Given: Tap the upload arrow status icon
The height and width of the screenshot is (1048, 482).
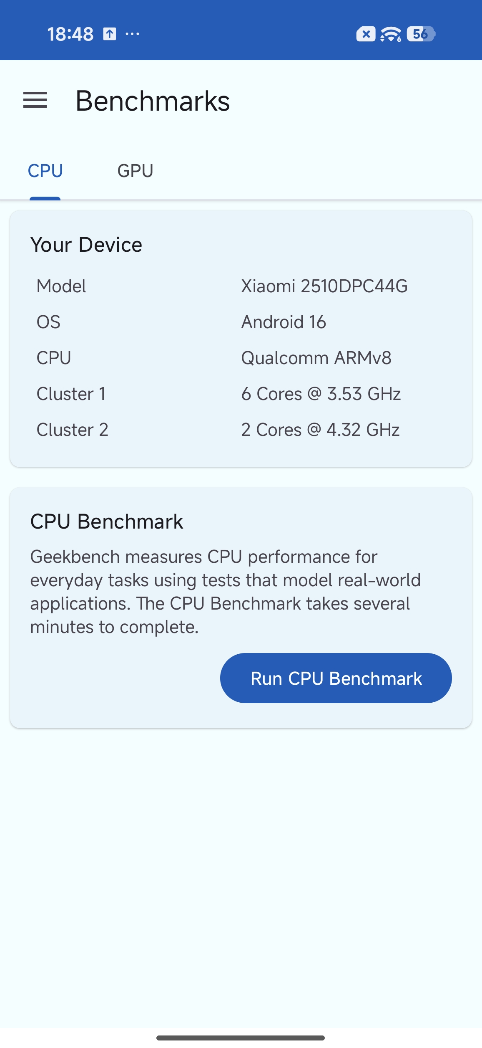Looking at the screenshot, I should click(x=110, y=34).
